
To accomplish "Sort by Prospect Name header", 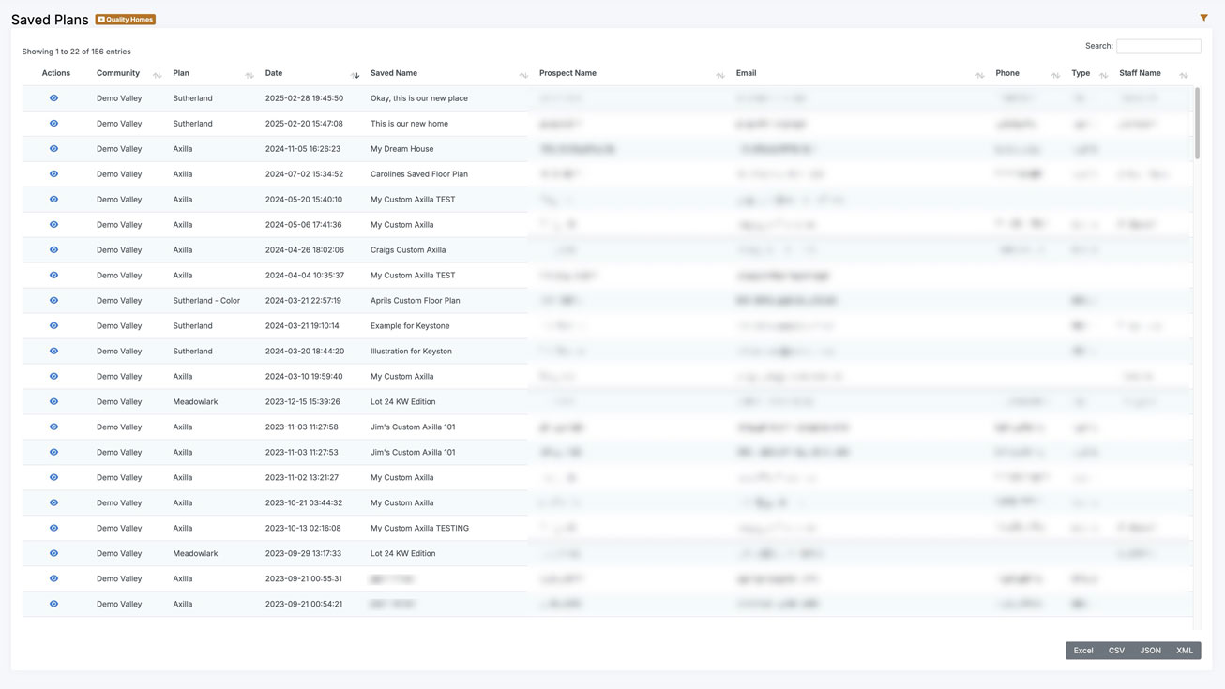I will tap(631, 73).
